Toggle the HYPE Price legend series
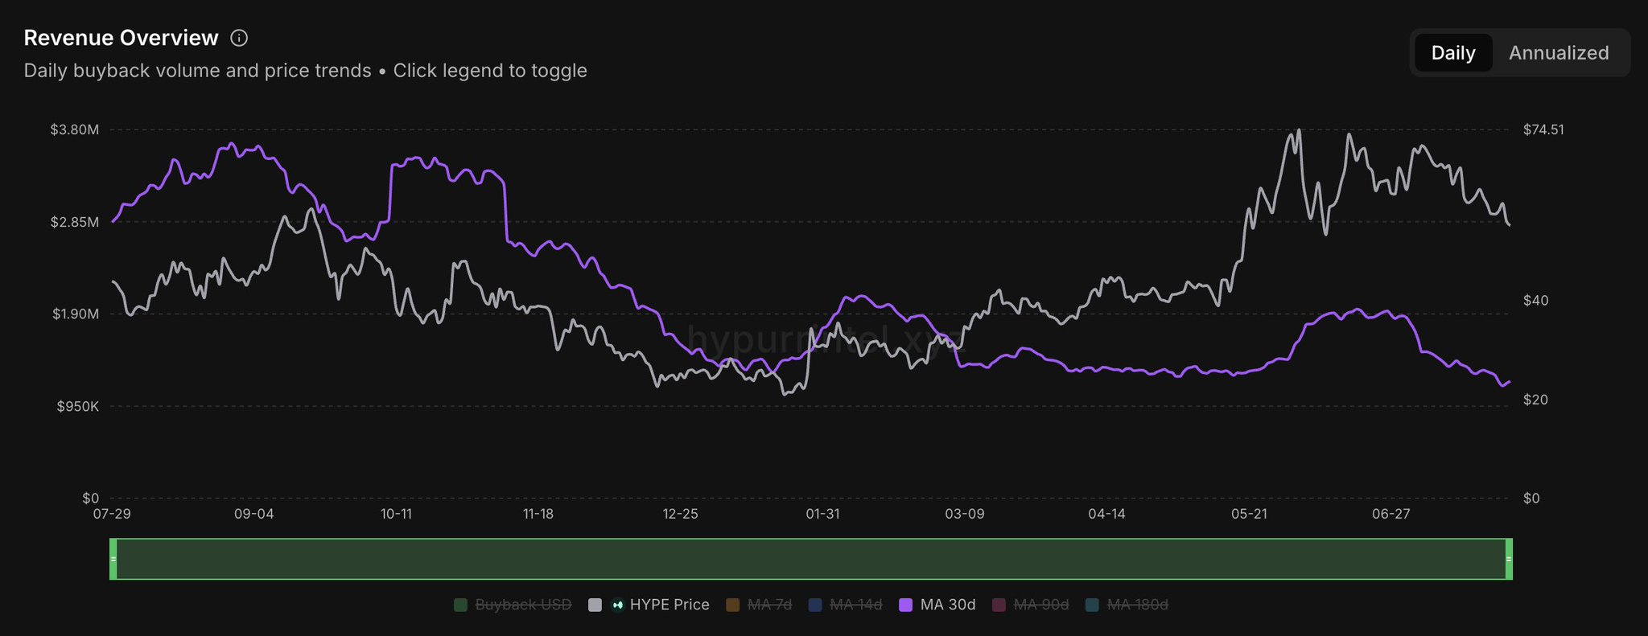Image resolution: width=1648 pixels, height=636 pixels. point(649,605)
